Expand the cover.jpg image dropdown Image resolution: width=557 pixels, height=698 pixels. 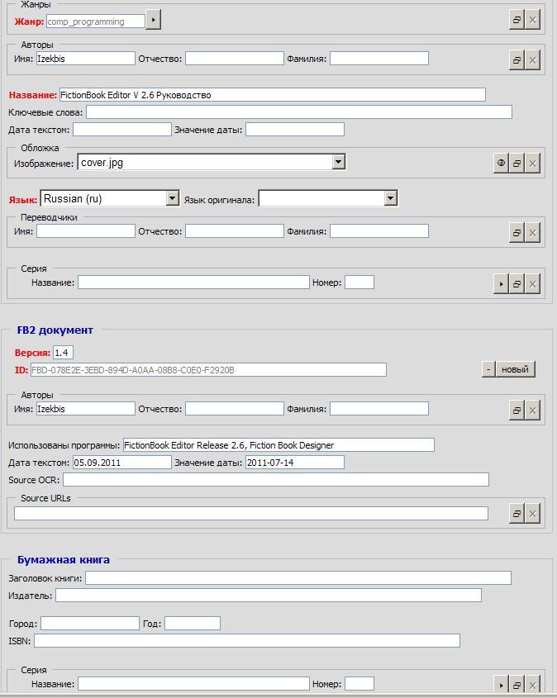pyautogui.click(x=338, y=162)
